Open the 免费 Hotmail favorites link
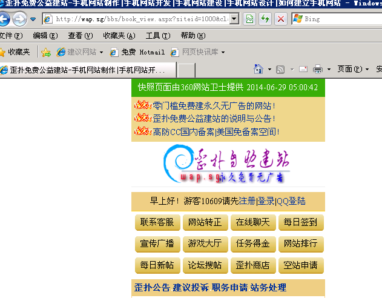Viewport: 382px width, 298px height. [137, 52]
